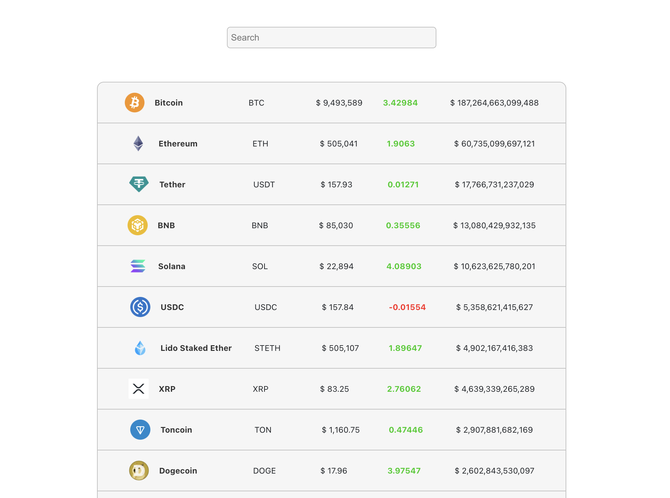Click Lido Staked Ether price $ 505,107
This screenshot has height=498, width=670.
click(x=340, y=348)
